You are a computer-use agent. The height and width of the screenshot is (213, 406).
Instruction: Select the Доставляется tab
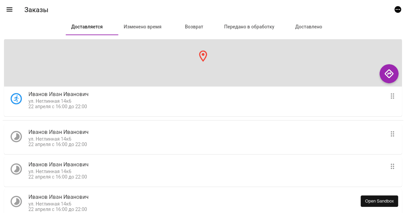pyautogui.click(x=87, y=27)
